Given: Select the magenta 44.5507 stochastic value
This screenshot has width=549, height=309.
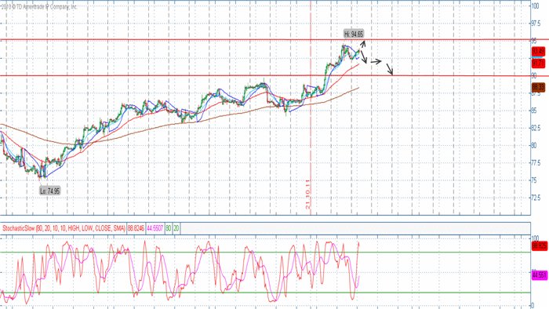Looking at the screenshot, I should coord(155,228).
